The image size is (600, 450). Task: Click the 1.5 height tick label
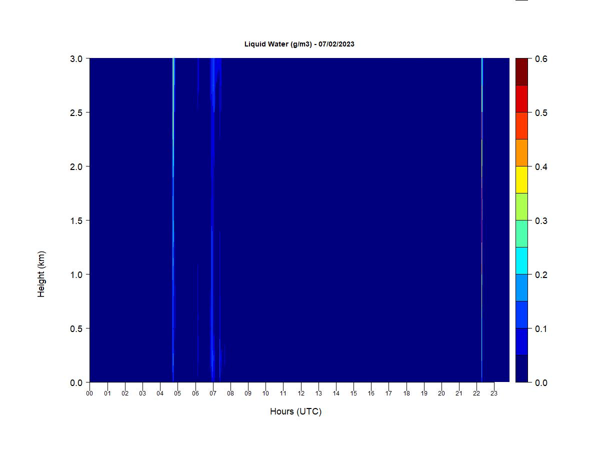pyautogui.click(x=76, y=220)
